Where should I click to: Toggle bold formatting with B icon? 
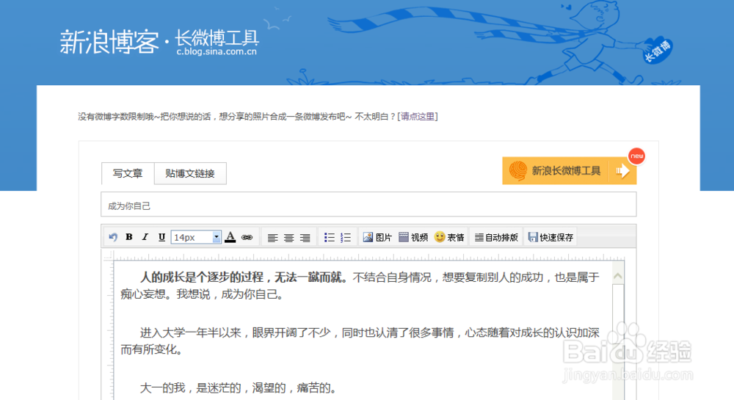click(x=128, y=237)
